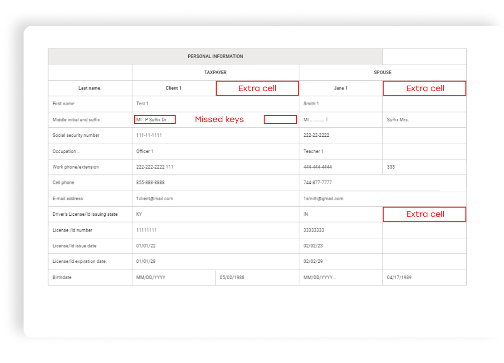Select the SPOUSE column header

click(382, 72)
